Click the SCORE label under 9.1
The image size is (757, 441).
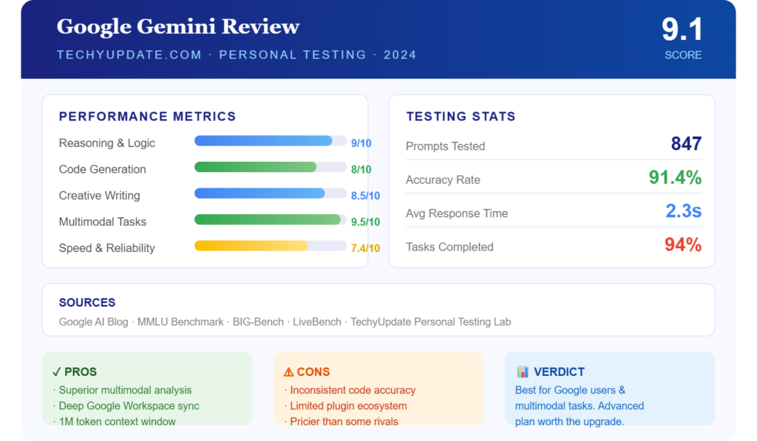(x=683, y=55)
